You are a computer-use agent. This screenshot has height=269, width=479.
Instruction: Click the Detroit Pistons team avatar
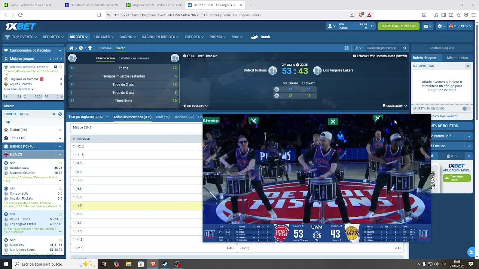[273, 71]
